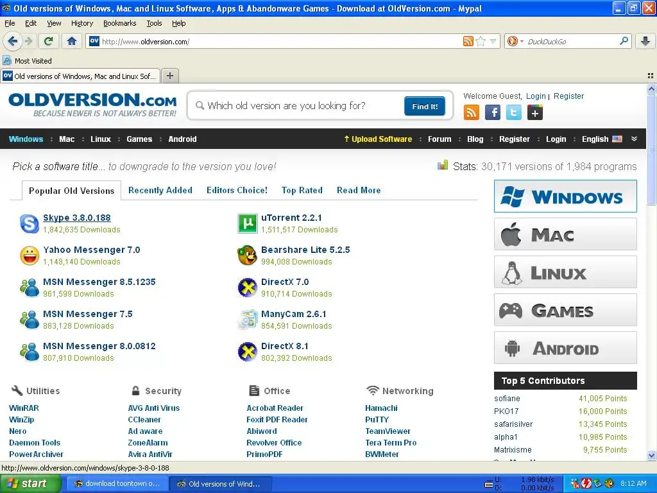Open the English language selector
Screen dimensions: 657x493
(x=602, y=139)
